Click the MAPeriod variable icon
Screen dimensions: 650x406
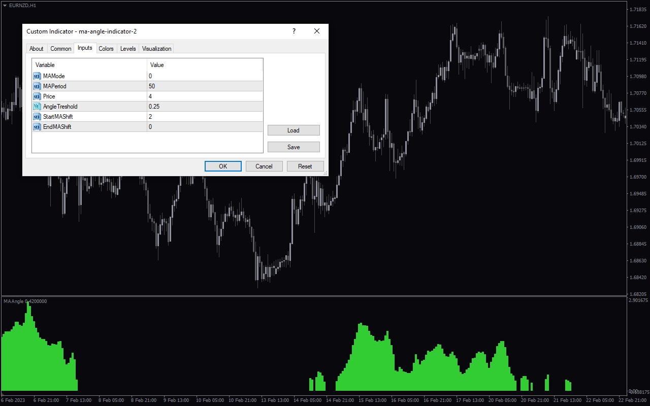(37, 86)
